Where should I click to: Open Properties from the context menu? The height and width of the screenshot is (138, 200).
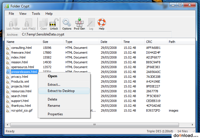click(x=64, y=114)
